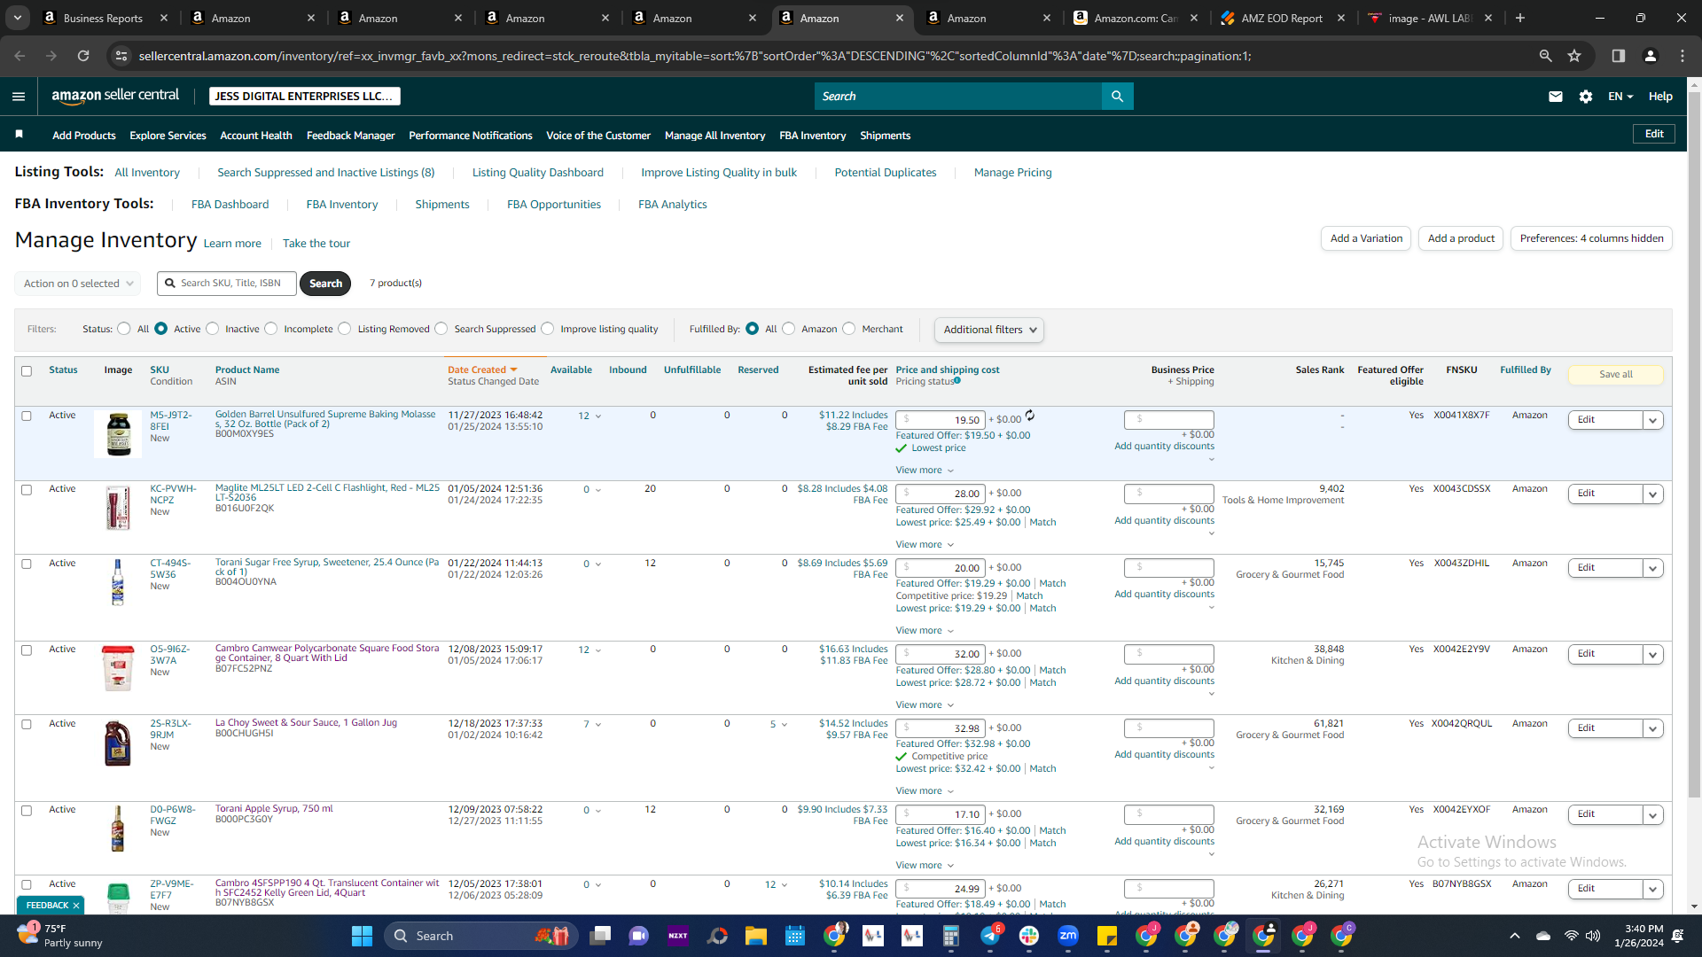The image size is (1702, 957).
Task: Select the Search Suppressed radio button
Action: click(x=441, y=329)
